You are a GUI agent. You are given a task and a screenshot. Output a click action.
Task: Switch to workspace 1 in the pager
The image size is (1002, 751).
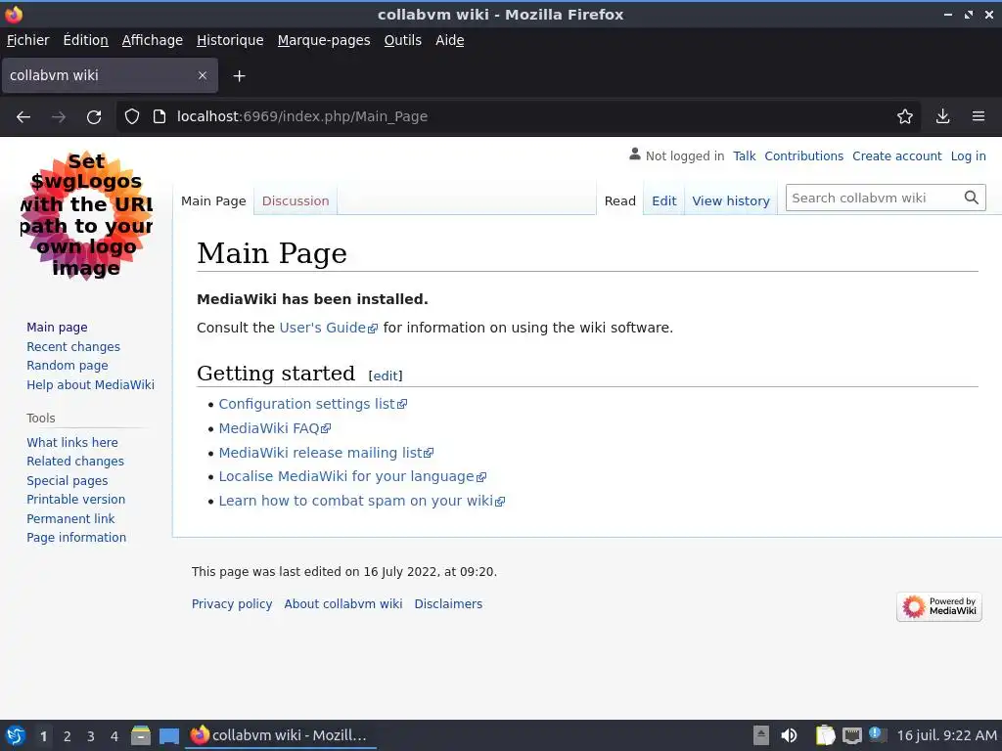tap(43, 736)
